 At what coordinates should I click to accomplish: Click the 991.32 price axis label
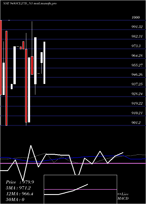137,27
